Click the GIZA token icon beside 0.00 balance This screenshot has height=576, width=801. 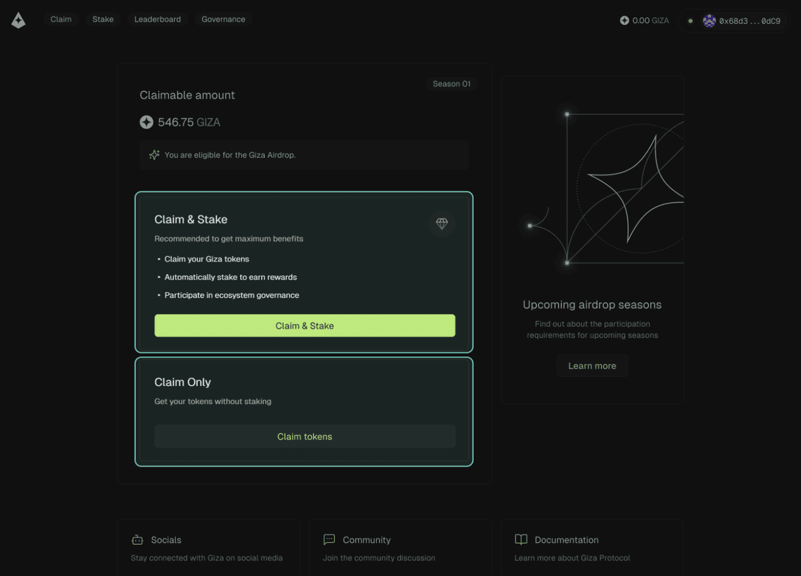coord(625,21)
